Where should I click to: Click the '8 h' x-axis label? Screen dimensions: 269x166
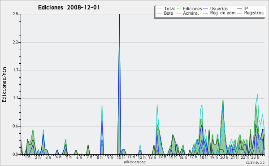click(100, 157)
